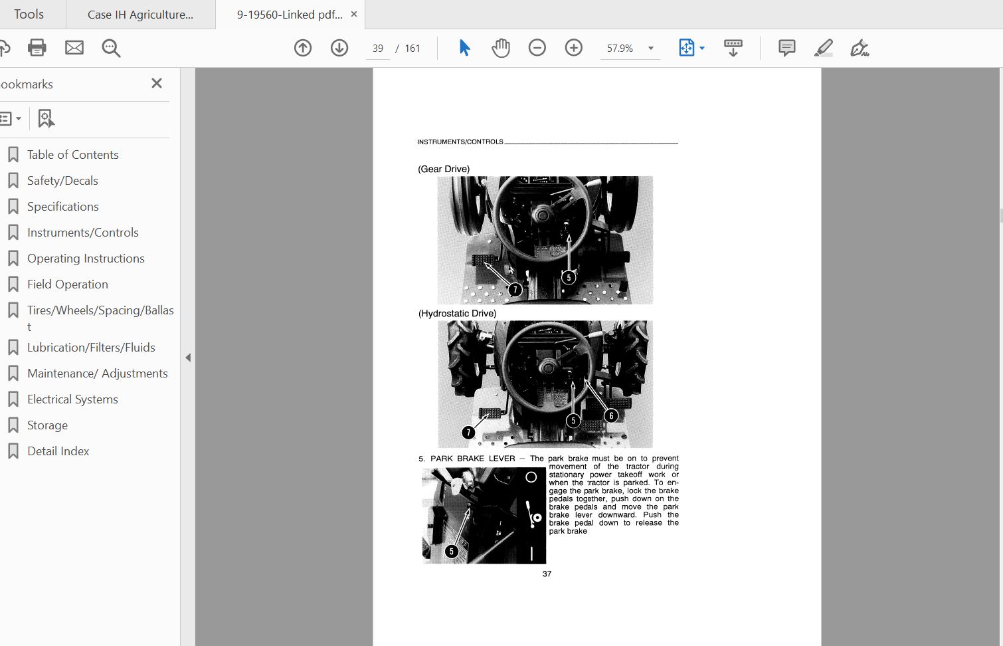Print the document with the printer icon

(x=37, y=48)
